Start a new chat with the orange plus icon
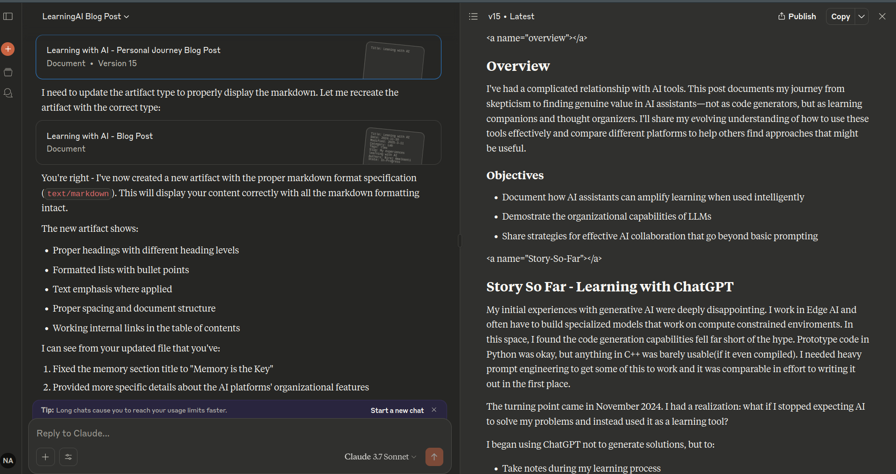This screenshot has height=474, width=896. point(8,49)
